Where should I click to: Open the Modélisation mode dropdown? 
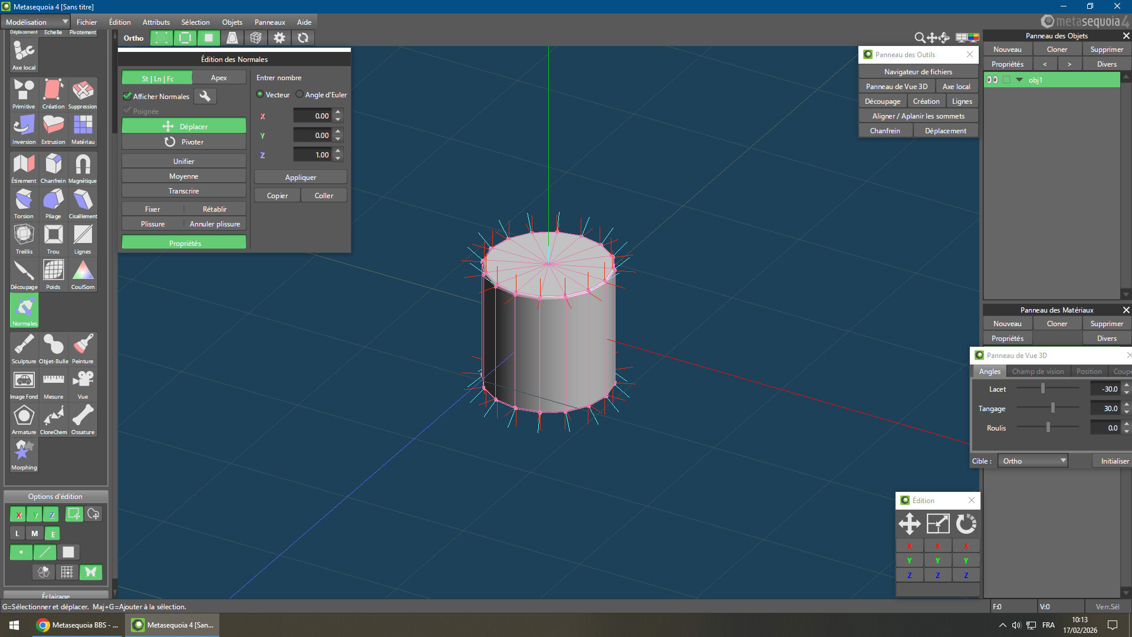tap(37, 22)
